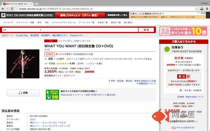Click the Welcomeキャンペーン link

89,95
